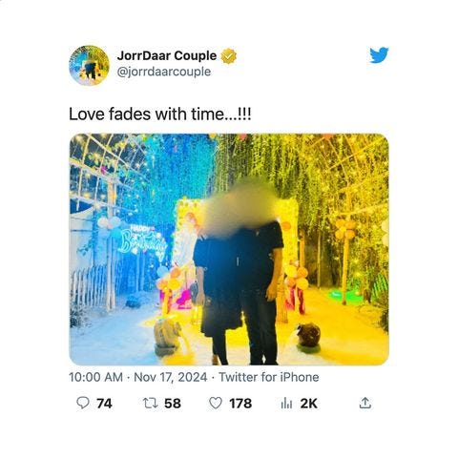Image resolution: width=458 pixels, height=458 pixels.
Task: Click the gold verified badge
Action: pyautogui.click(x=229, y=56)
